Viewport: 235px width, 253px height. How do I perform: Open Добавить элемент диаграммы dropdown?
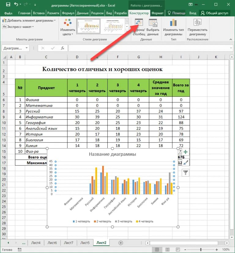29,20
